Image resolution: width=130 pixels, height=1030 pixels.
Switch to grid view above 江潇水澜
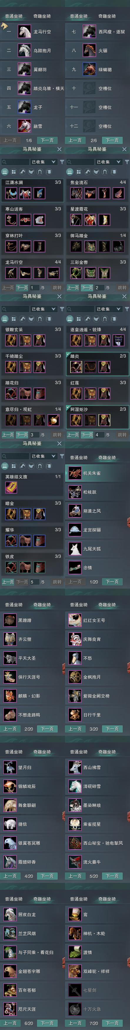14,172
